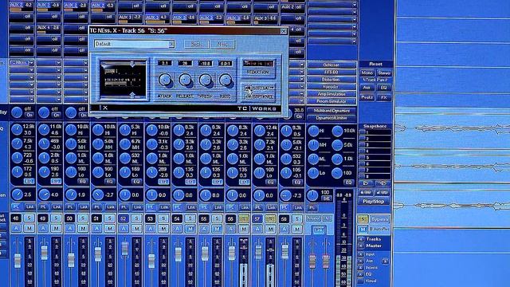Select the Room Simulator effect in the FX list

(x=331, y=101)
